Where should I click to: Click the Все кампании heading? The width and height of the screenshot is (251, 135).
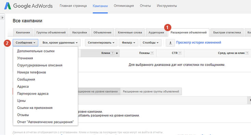point(27,21)
